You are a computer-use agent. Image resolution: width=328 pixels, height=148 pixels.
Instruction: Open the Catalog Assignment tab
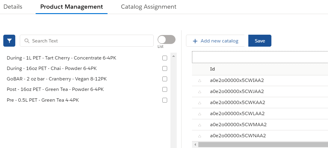(149, 7)
